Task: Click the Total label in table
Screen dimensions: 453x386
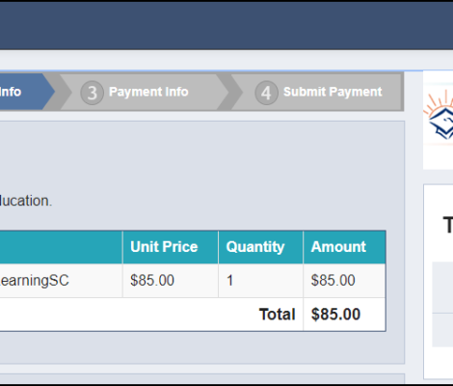Action: click(277, 315)
